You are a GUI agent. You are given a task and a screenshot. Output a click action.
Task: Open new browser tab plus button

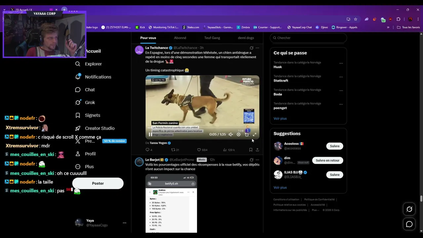click(64, 10)
